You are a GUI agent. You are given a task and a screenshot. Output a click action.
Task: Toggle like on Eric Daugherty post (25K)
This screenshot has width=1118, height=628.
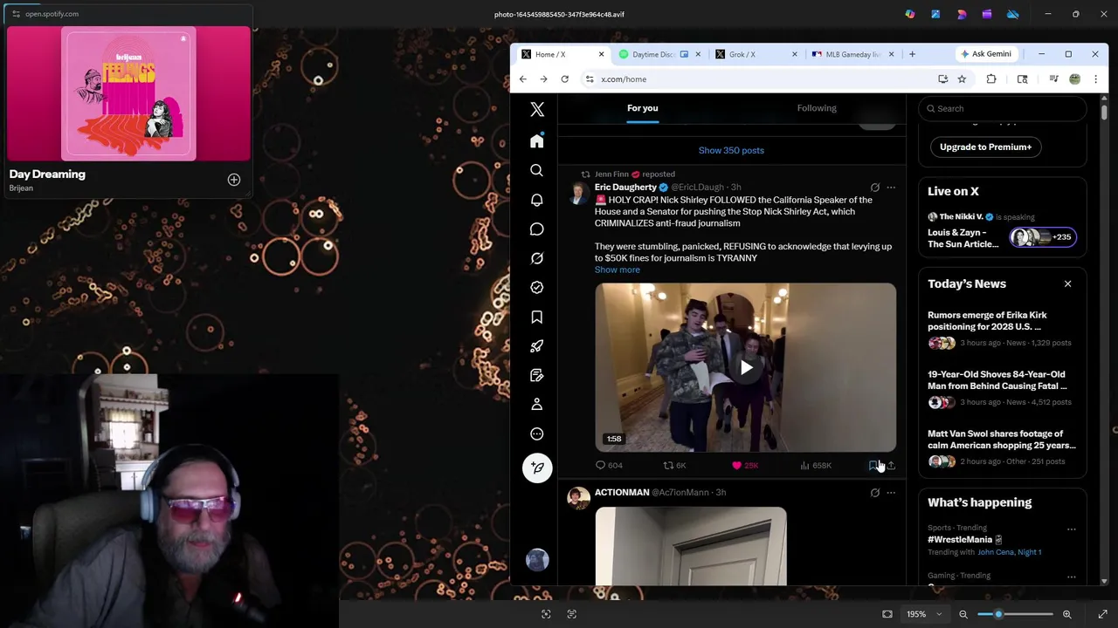point(745,466)
